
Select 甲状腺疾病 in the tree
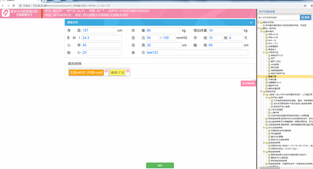(x=275, y=133)
